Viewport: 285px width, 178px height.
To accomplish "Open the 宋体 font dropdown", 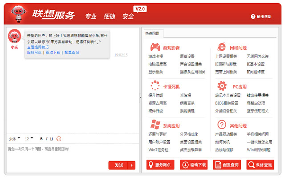I will [15, 139].
